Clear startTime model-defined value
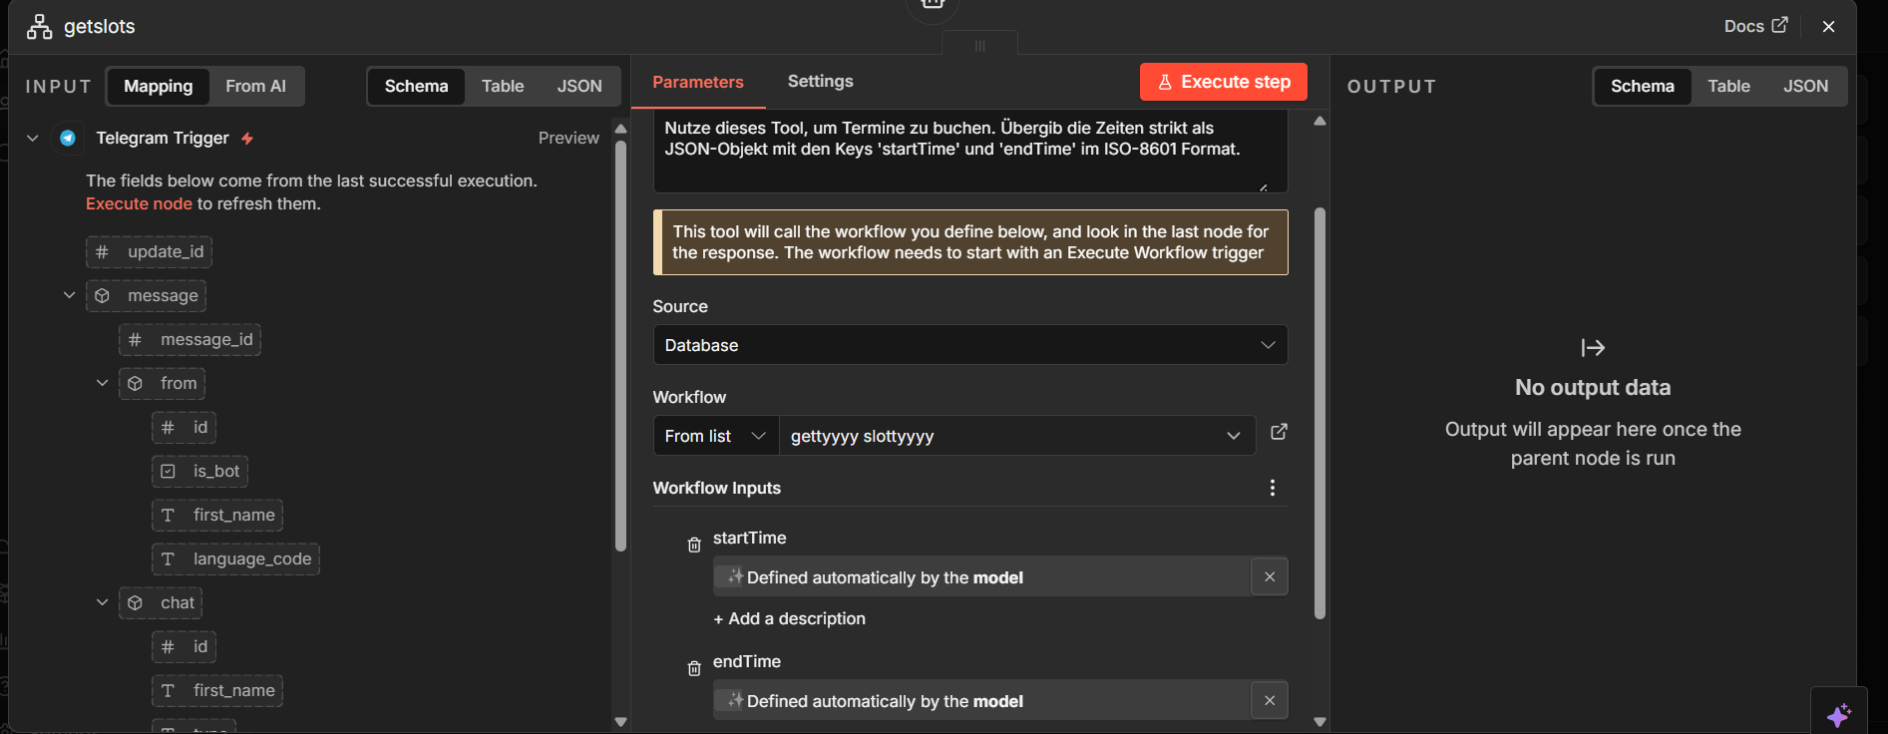The image size is (1888, 734). [1269, 576]
